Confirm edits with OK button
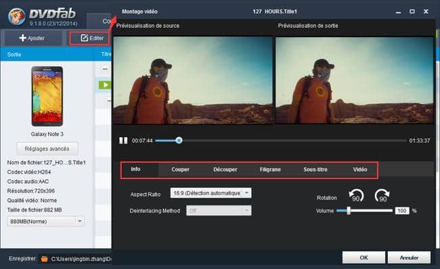The height and width of the screenshot is (269, 440). pyautogui.click(x=364, y=258)
